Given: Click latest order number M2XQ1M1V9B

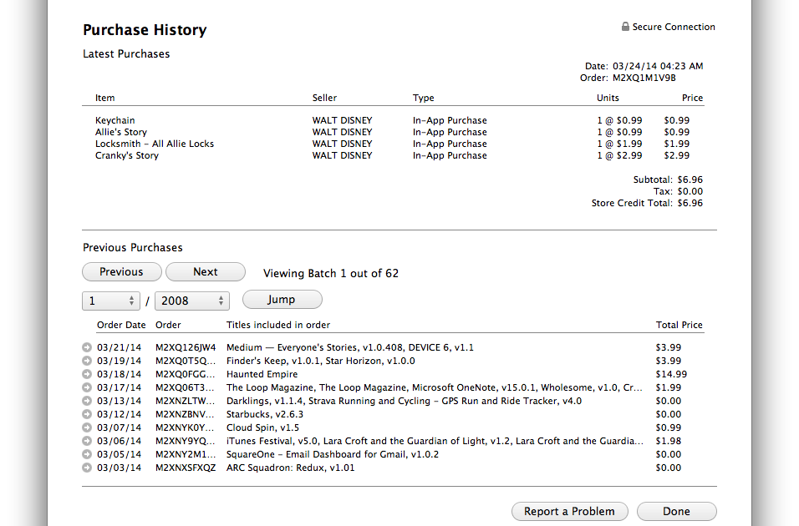Looking at the screenshot, I should pos(644,78).
